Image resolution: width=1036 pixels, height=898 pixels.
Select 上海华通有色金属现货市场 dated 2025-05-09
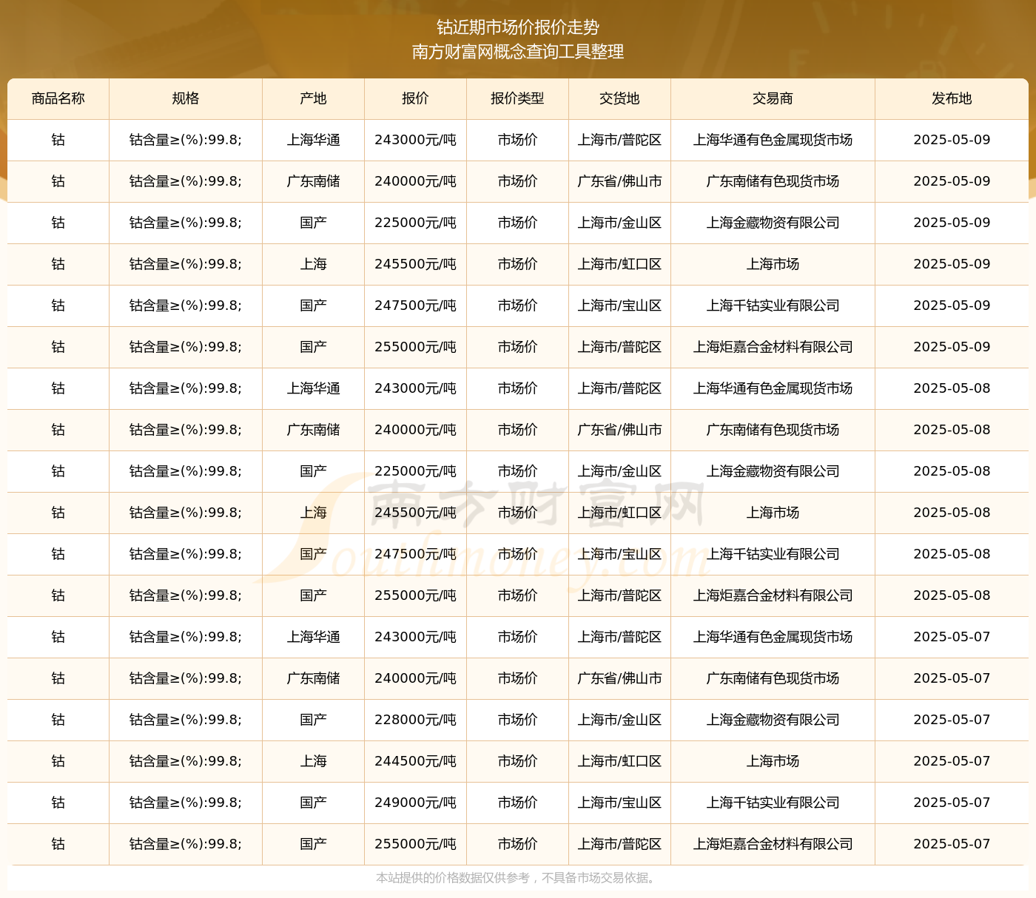pos(773,140)
